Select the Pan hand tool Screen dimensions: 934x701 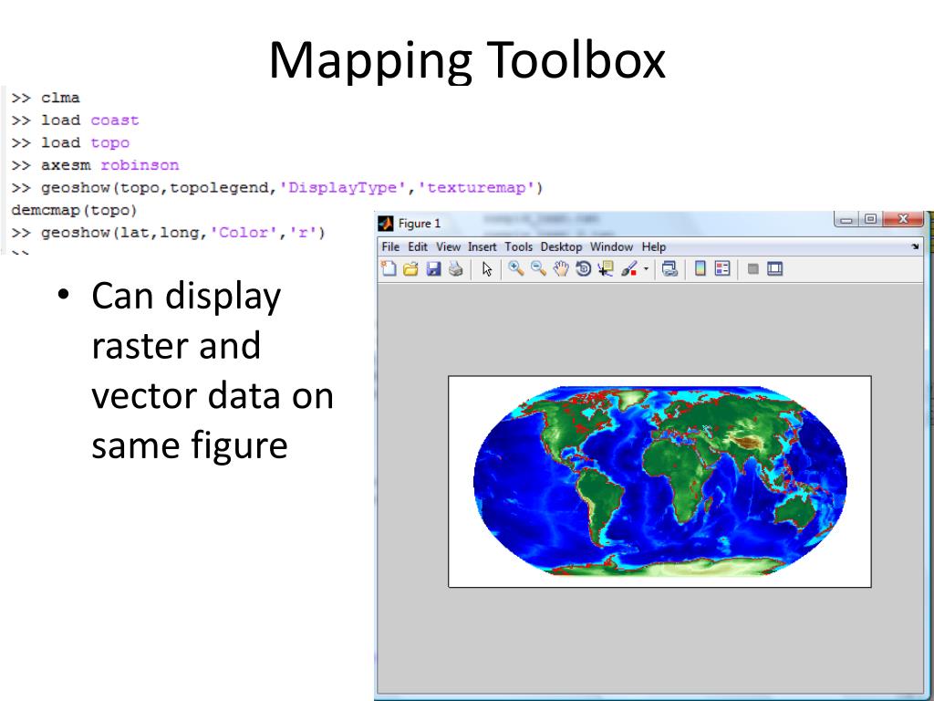click(561, 269)
